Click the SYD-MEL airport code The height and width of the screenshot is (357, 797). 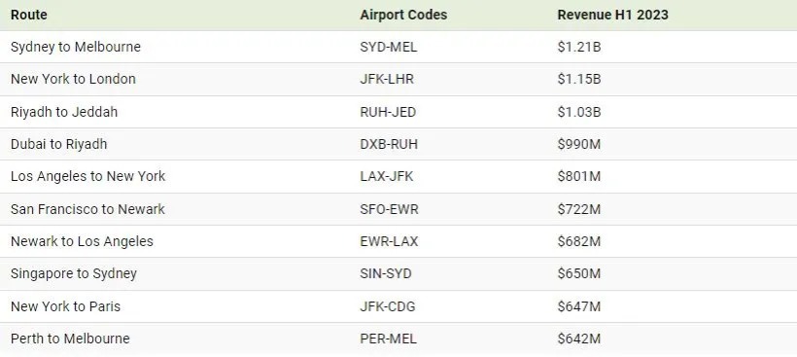coord(389,48)
